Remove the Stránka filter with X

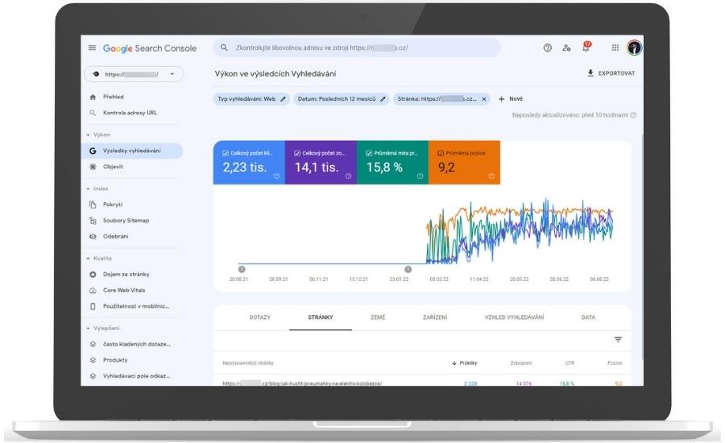coord(483,99)
